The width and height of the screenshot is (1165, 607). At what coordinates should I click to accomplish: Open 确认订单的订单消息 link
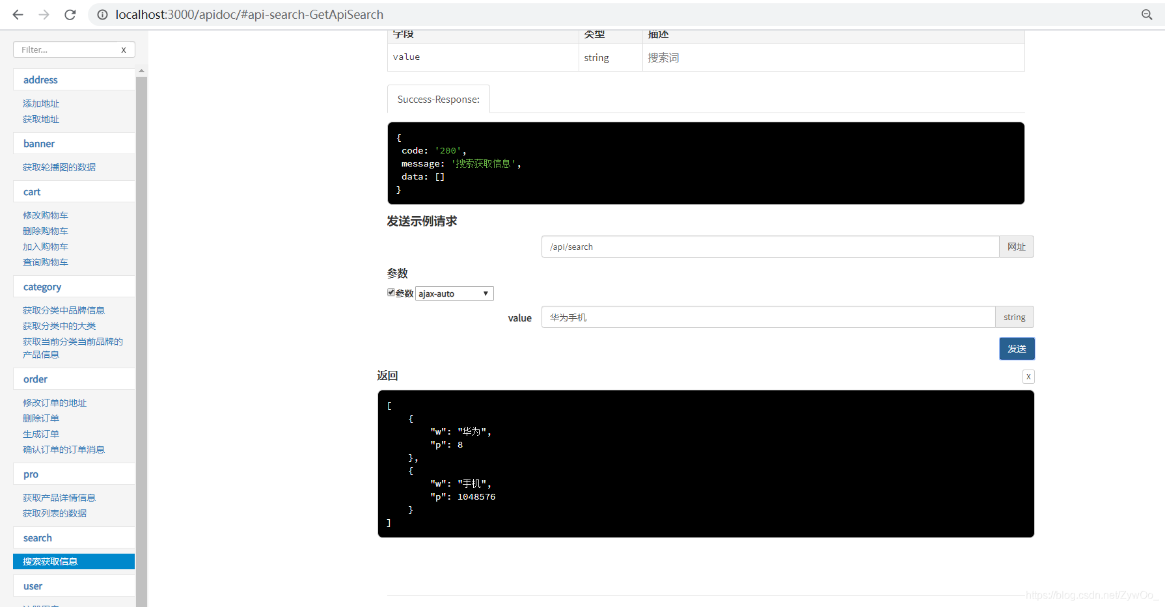tap(64, 450)
